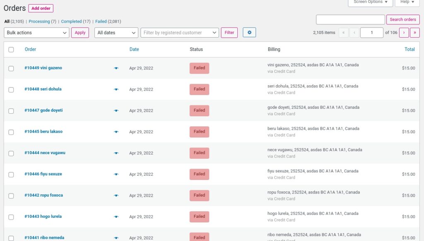Preview order #10448 seri dohula eye icon
The width and height of the screenshot is (424, 241).
pyautogui.click(x=116, y=89)
